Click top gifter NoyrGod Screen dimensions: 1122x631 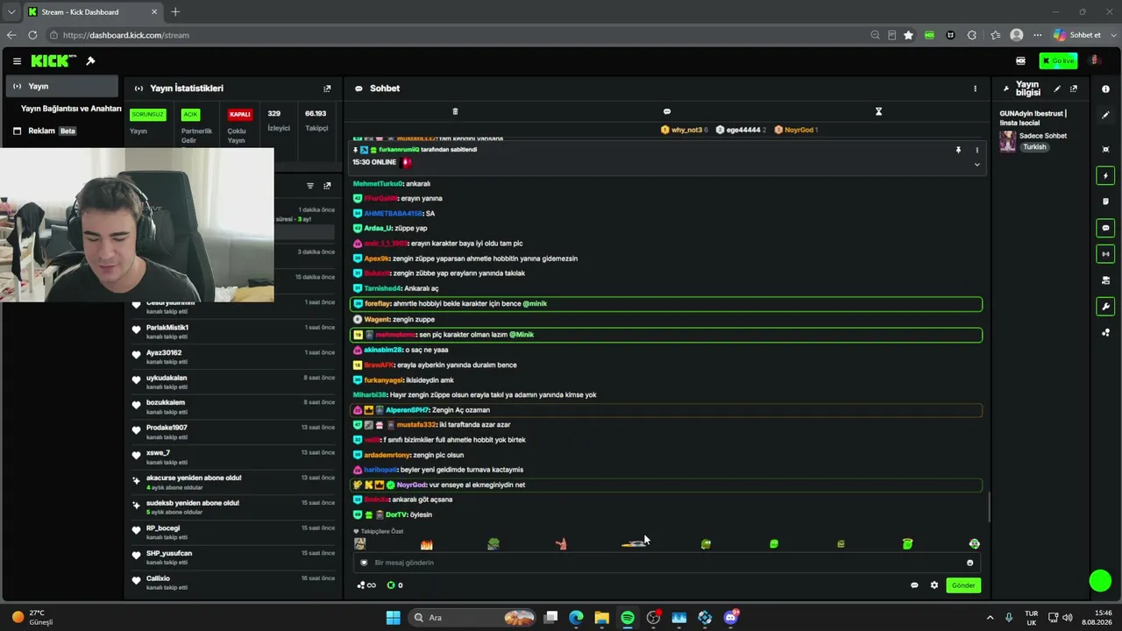pyautogui.click(x=796, y=130)
